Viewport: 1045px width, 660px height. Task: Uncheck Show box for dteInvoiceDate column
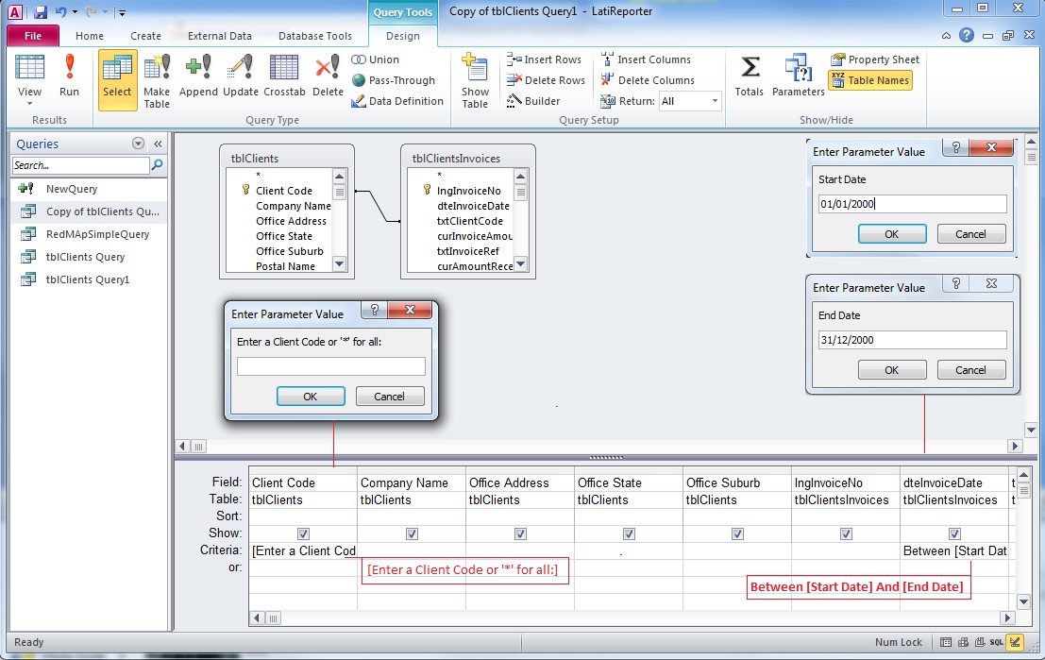(x=954, y=533)
